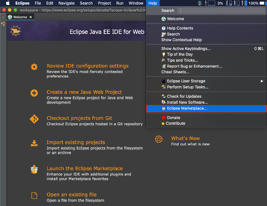Select Eclipse Marketplace... menu entry
Image resolution: width=267 pixels, height=206 pixels.
point(206,108)
